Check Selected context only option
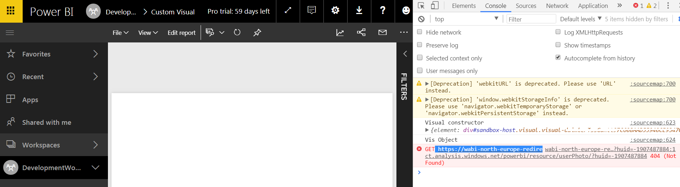The image size is (680, 187). point(420,58)
